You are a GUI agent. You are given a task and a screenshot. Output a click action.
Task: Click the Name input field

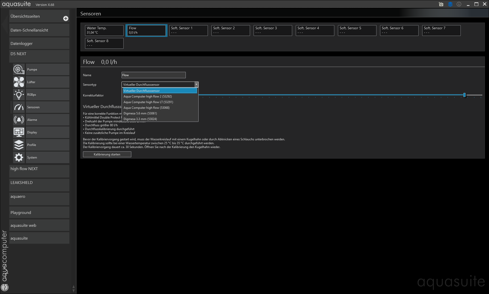(153, 75)
